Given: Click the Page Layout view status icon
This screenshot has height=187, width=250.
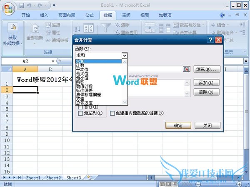Looking at the screenshot, I should [168, 184].
